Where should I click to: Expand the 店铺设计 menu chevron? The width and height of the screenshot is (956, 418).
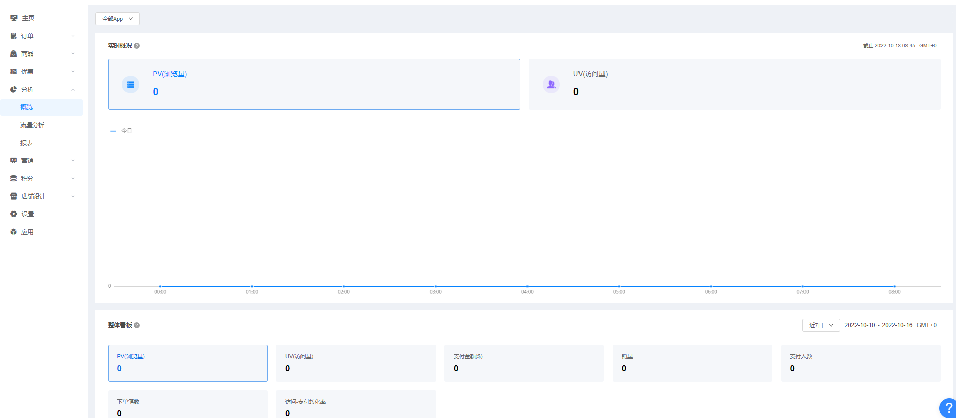73,196
